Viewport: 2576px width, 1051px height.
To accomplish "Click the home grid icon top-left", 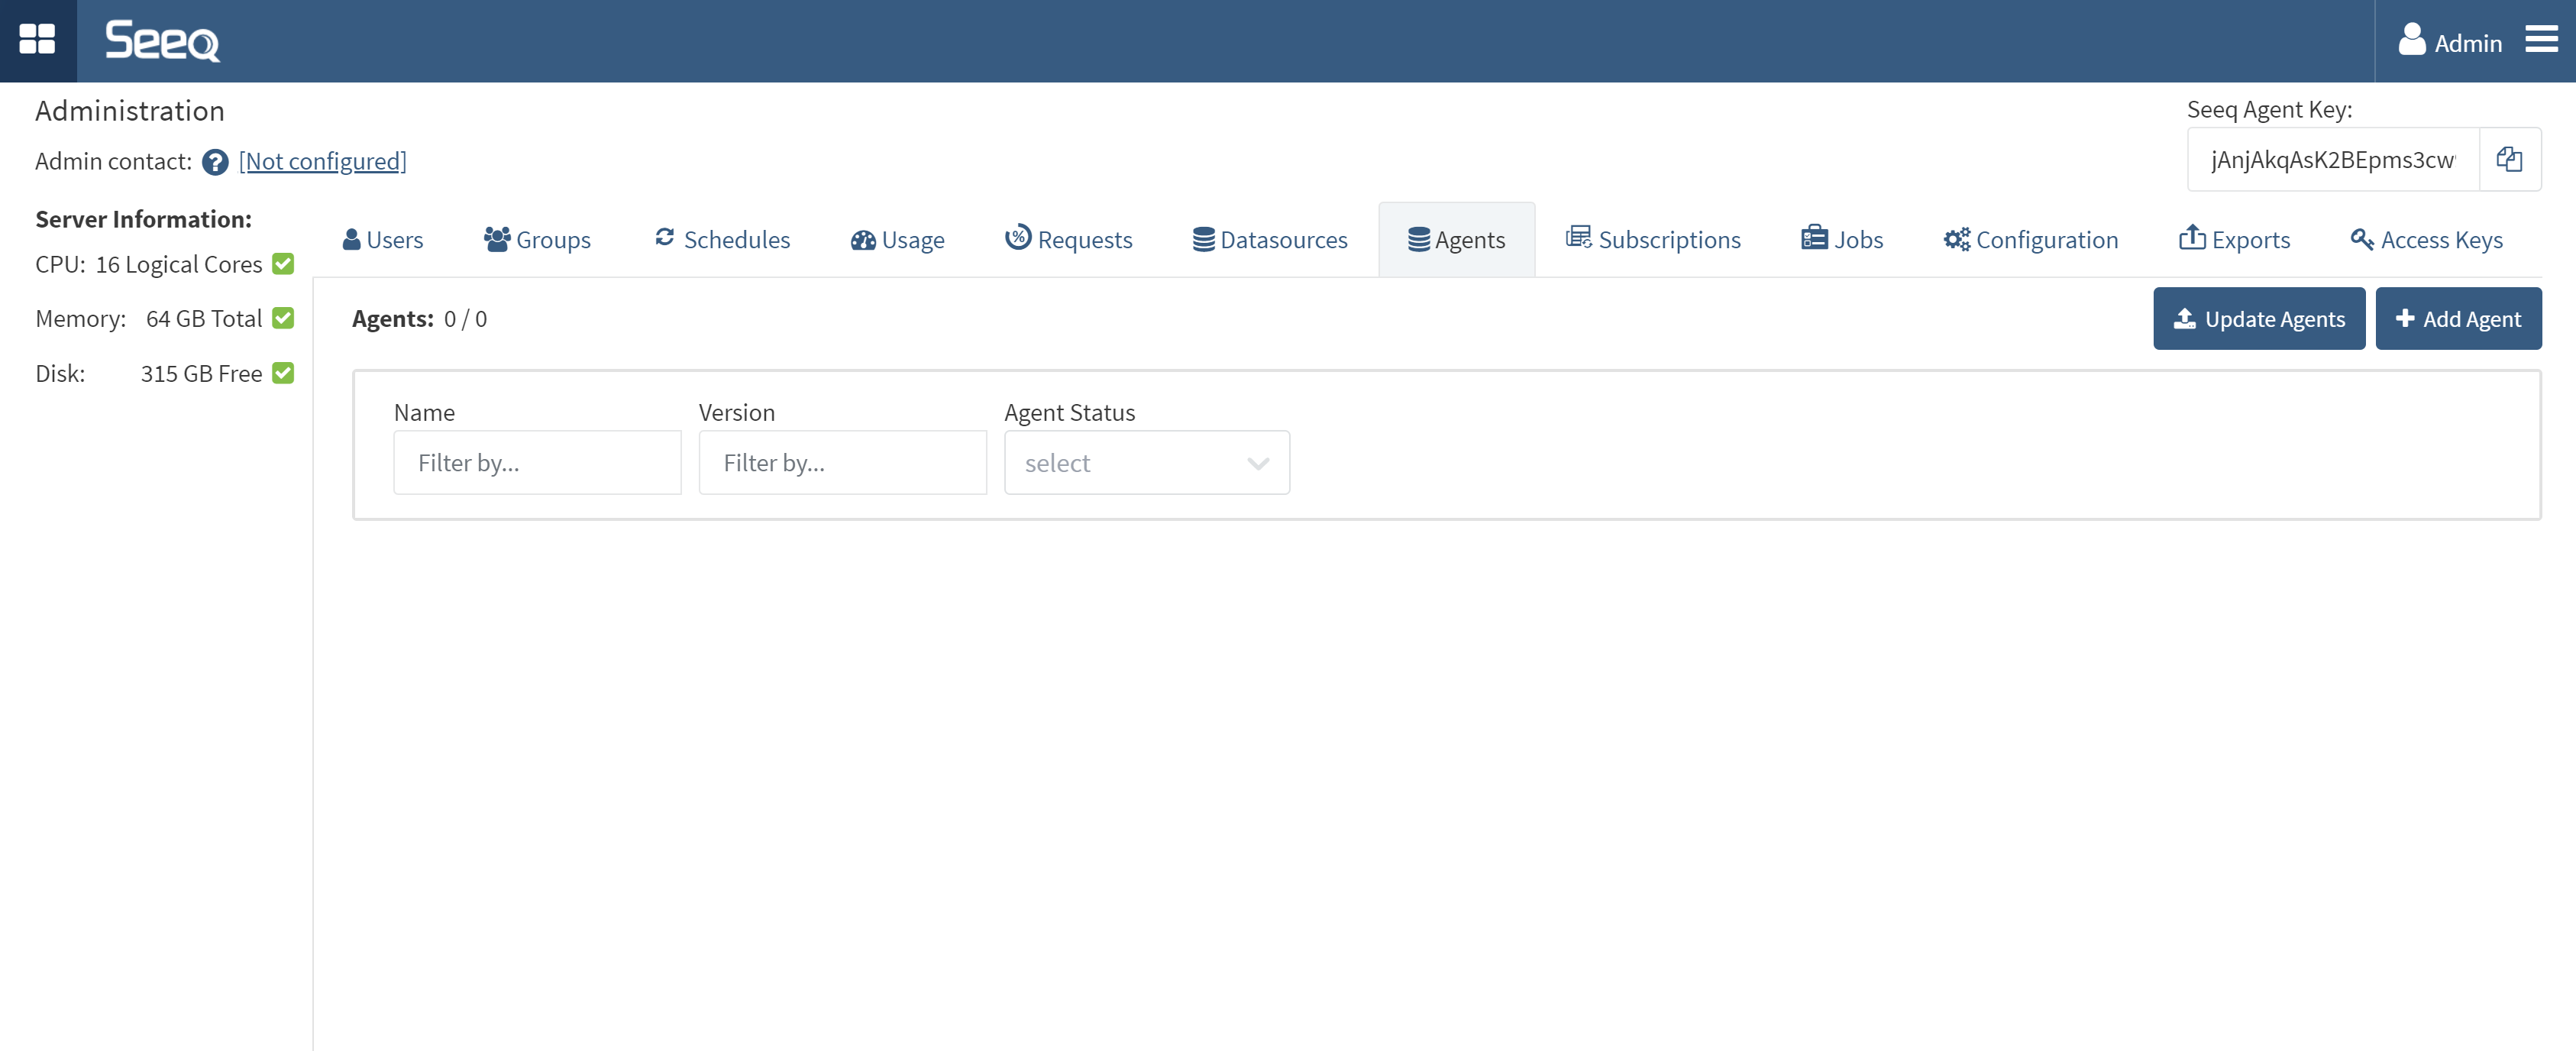I will [x=38, y=40].
